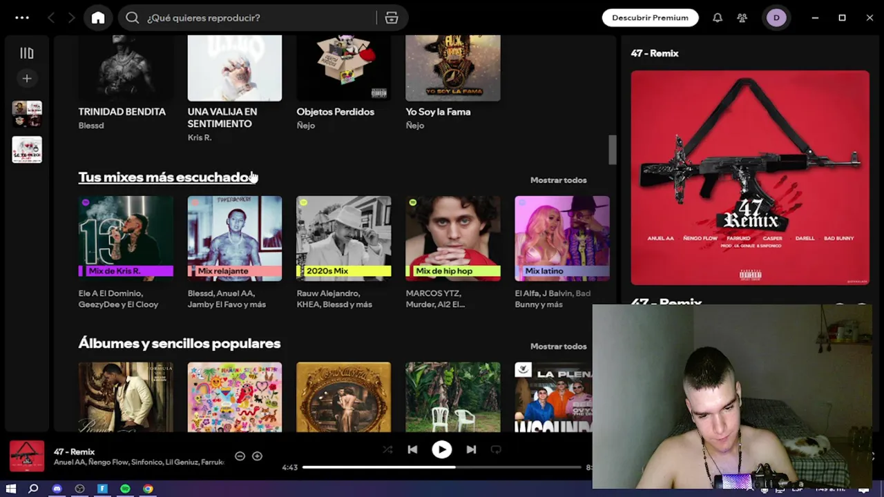
Task: Toggle shuffle playback
Action: 387,449
